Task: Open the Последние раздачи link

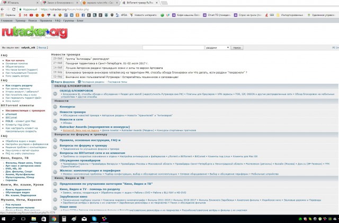Action: tap(93, 82)
